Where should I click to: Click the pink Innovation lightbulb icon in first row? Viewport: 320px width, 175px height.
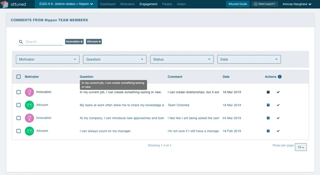coord(29,92)
